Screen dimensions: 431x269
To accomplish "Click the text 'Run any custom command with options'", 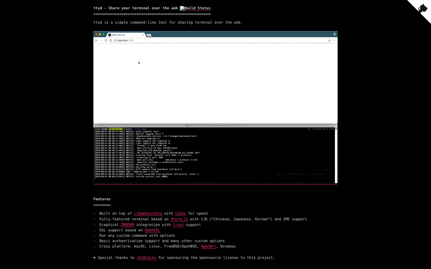I will (137, 236).
